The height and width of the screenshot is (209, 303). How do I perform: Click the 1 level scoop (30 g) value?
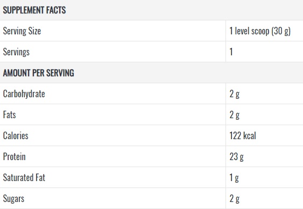coord(260,31)
